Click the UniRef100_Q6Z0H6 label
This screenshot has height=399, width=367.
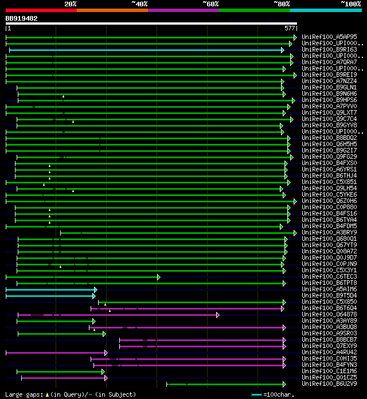(x=329, y=201)
